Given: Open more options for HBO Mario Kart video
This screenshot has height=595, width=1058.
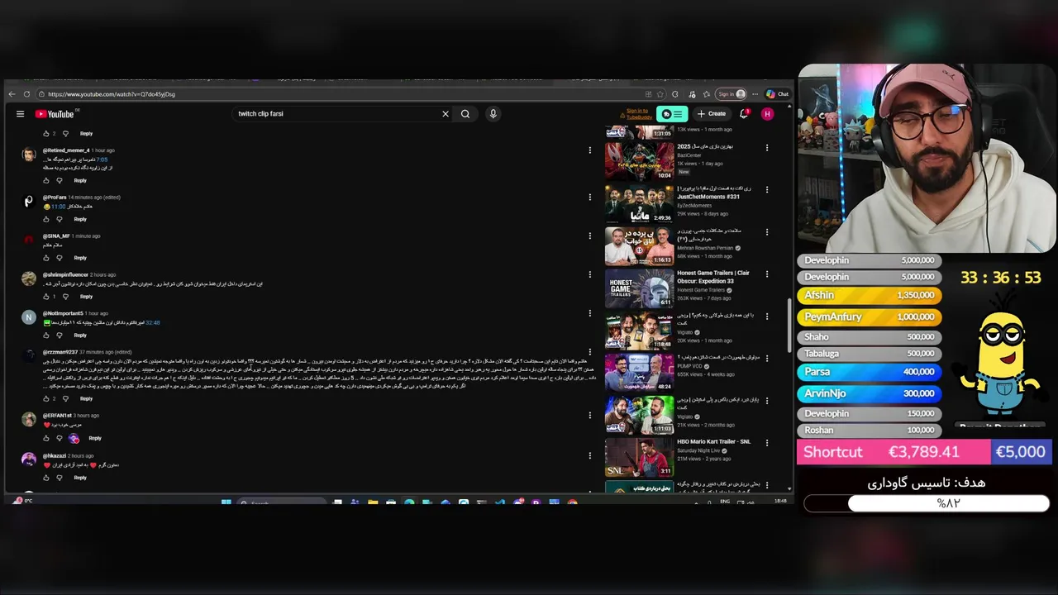Looking at the screenshot, I should click(x=767, y=444).
